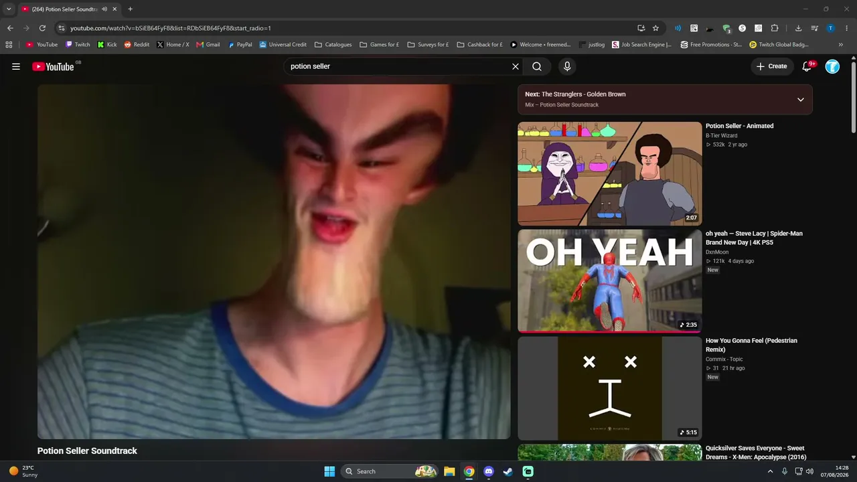Open the 'Games for £' bookmark folder
The image size is (857, 482).
[x=379, y=45]
